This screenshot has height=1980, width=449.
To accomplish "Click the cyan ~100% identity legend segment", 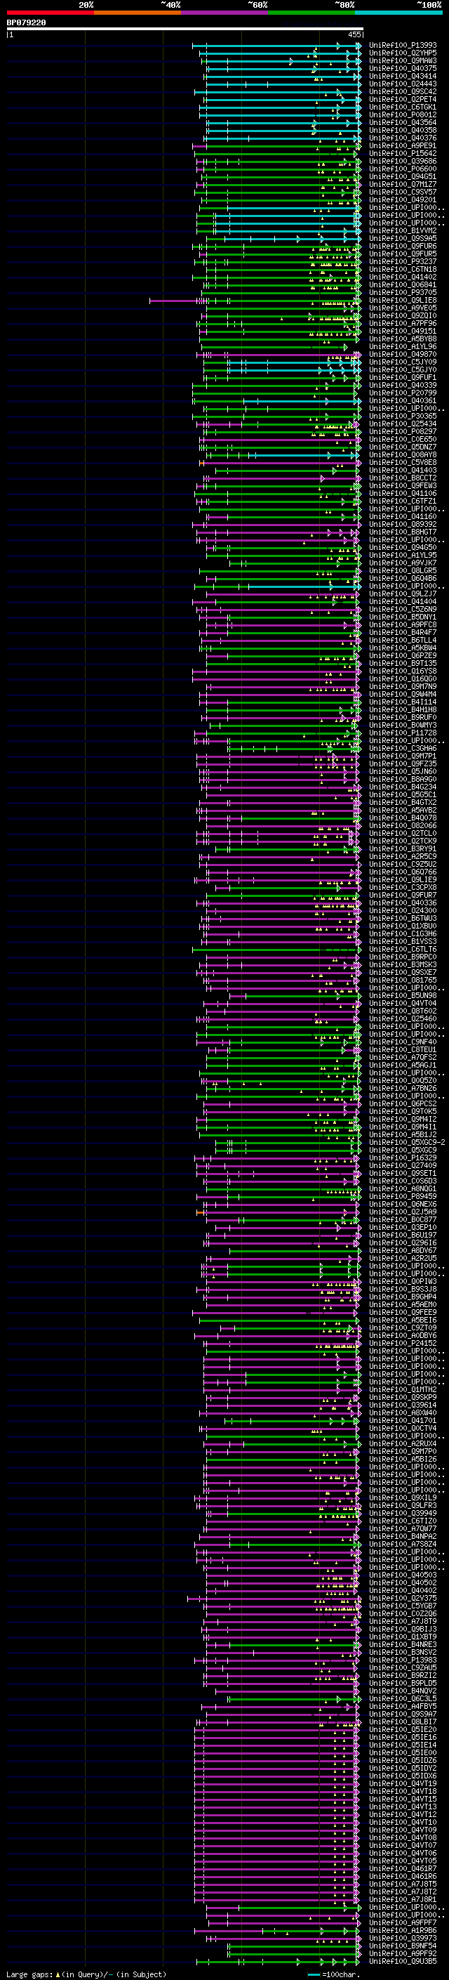I will (x=398, y=13).
